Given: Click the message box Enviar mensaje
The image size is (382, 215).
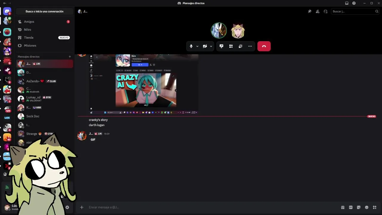Looking at the screenshot, I should click(213, 207).
